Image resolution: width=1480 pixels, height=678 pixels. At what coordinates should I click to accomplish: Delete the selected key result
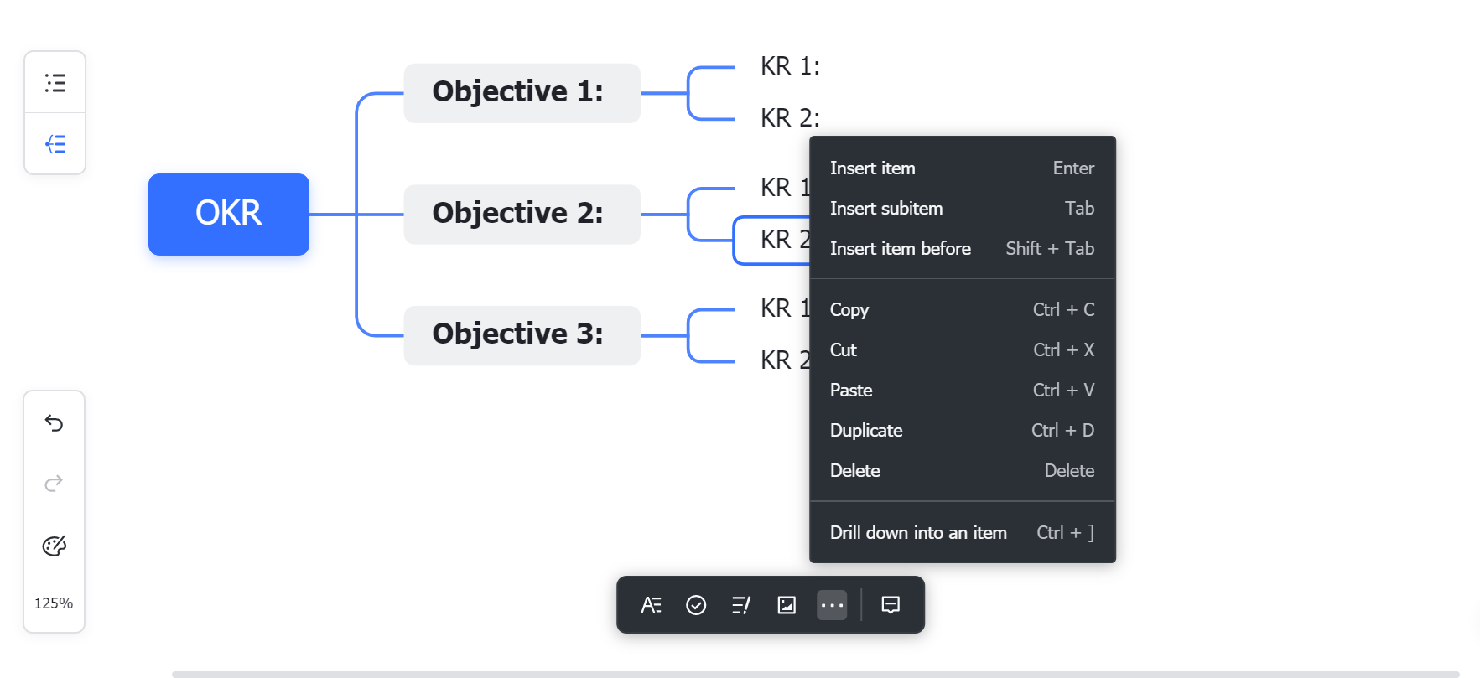[854, 470]
